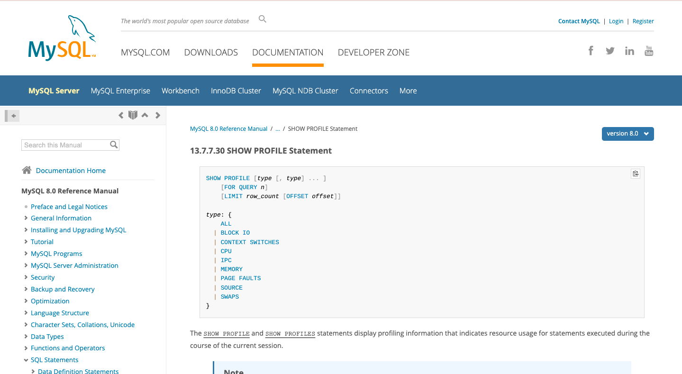Open the MySQL Twitter icon

[610, 51]
